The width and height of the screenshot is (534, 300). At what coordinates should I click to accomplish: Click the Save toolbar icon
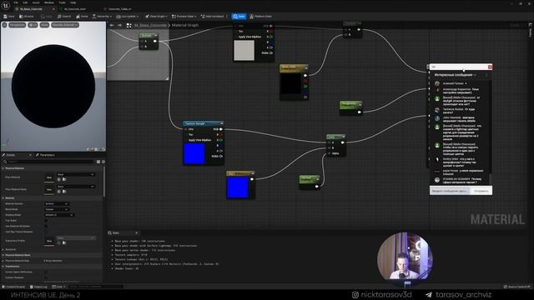(x=9, y=17)
